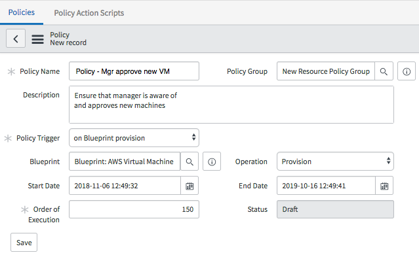Screen dimensions: 419x257
Task: Open End Date calendar picker
Action: pos(384,186)
